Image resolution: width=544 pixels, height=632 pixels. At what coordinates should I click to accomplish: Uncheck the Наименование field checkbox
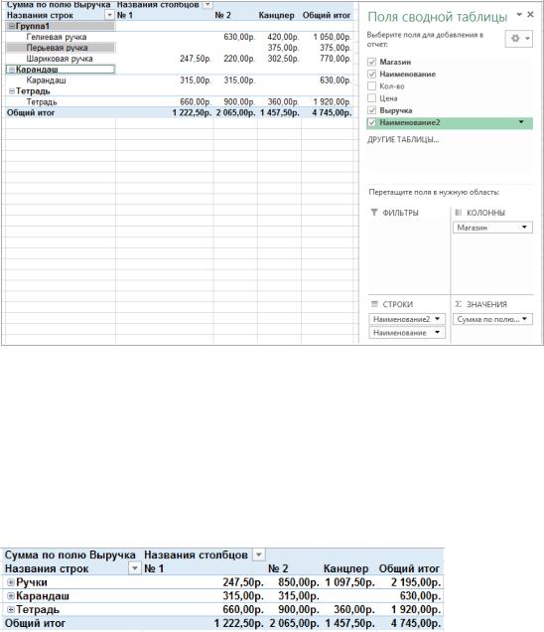click(371, 75)
